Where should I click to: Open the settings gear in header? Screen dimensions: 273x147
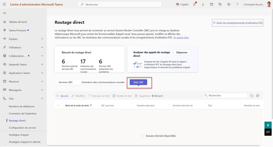pos(229,4)
